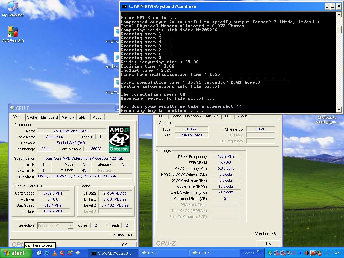This screenshot has height=258, width=344.
Task: Select the CPU tab in left CPU-Z
Action: [16, 117]
